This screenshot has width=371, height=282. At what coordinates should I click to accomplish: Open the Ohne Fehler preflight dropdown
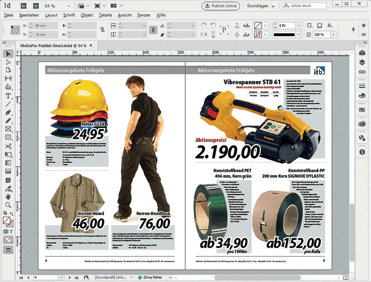pos(170,277)
